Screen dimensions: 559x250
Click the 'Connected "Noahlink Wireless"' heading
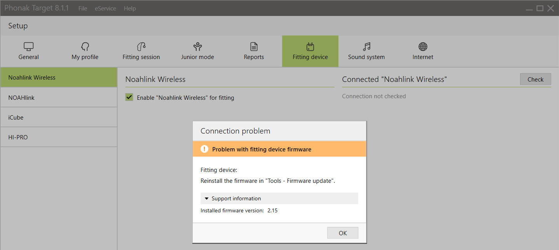(394, 79)
